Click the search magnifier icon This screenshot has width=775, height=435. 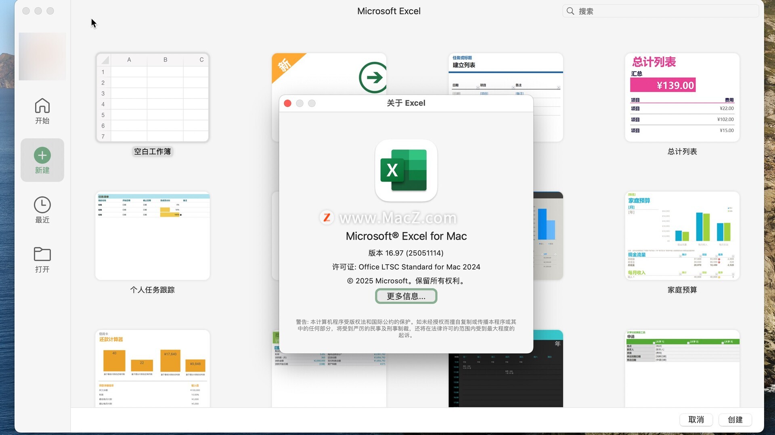pos(570,11)
